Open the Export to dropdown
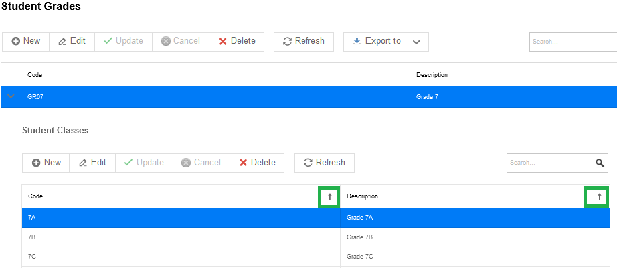Image resolution: width=617 pixels, height=268 pixels. [386, 42]
